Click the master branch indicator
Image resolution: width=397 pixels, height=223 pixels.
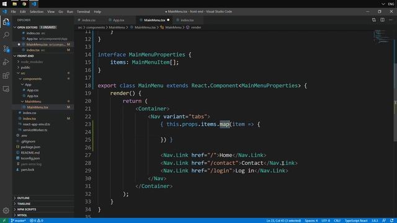[x=18, y=221]
